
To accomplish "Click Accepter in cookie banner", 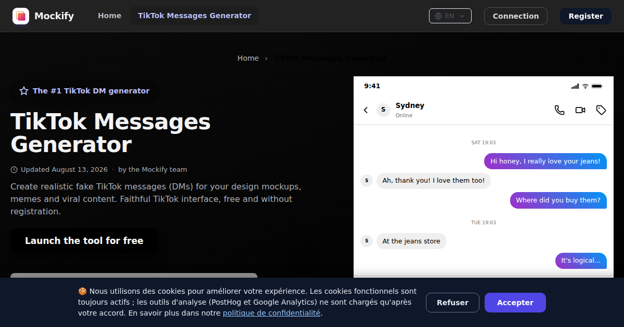I will (515, 303).
